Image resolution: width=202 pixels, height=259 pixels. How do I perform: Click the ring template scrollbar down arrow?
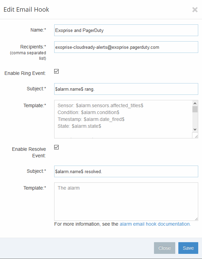tap(195, 129)
